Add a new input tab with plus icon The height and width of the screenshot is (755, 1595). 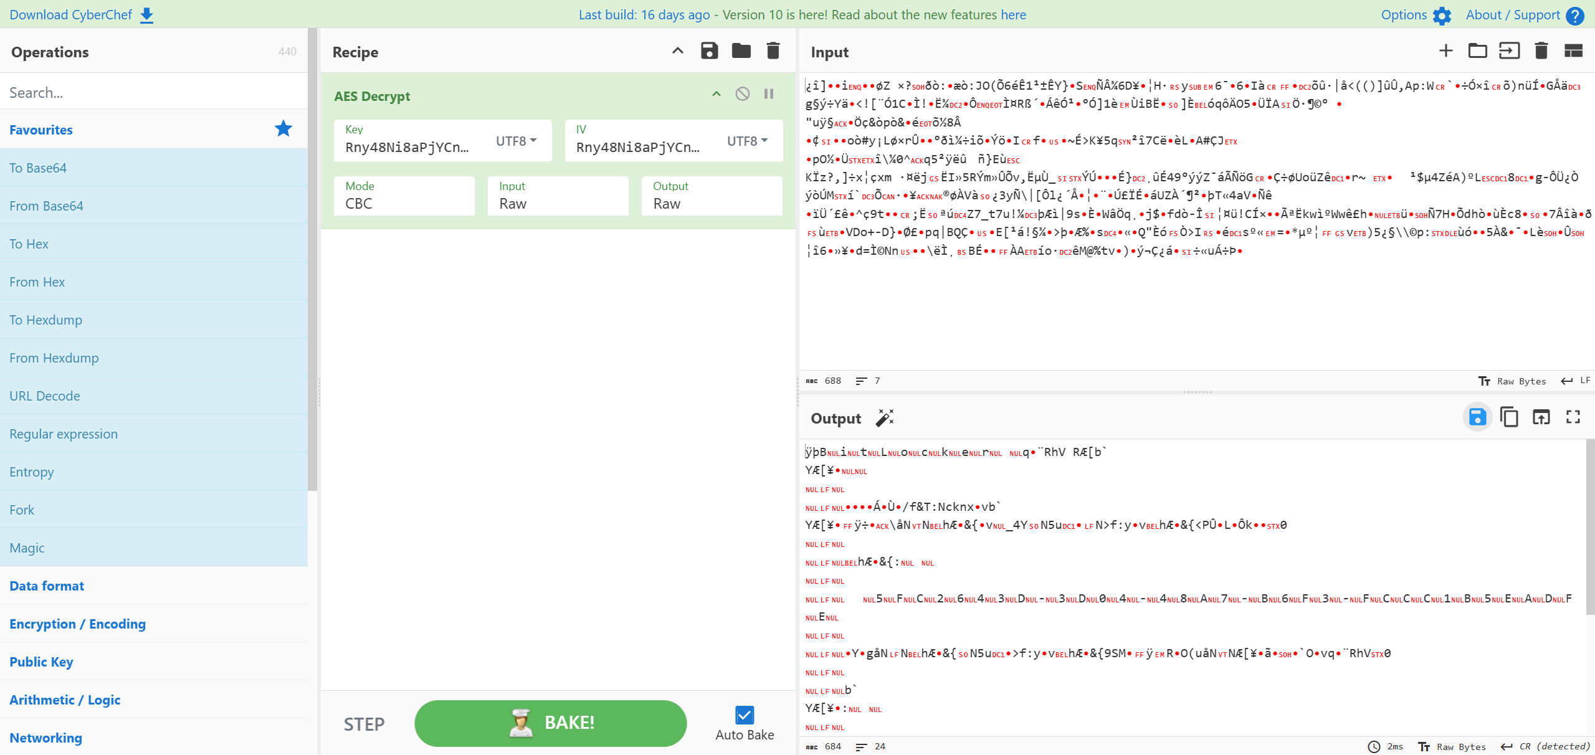click(x=1445, y=51)
